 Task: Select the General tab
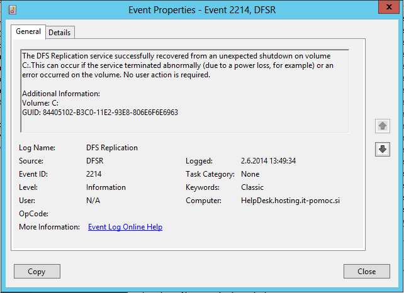28,31
